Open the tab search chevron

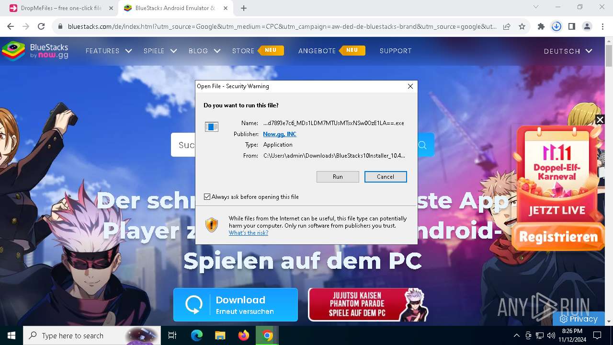click(536, 7)
